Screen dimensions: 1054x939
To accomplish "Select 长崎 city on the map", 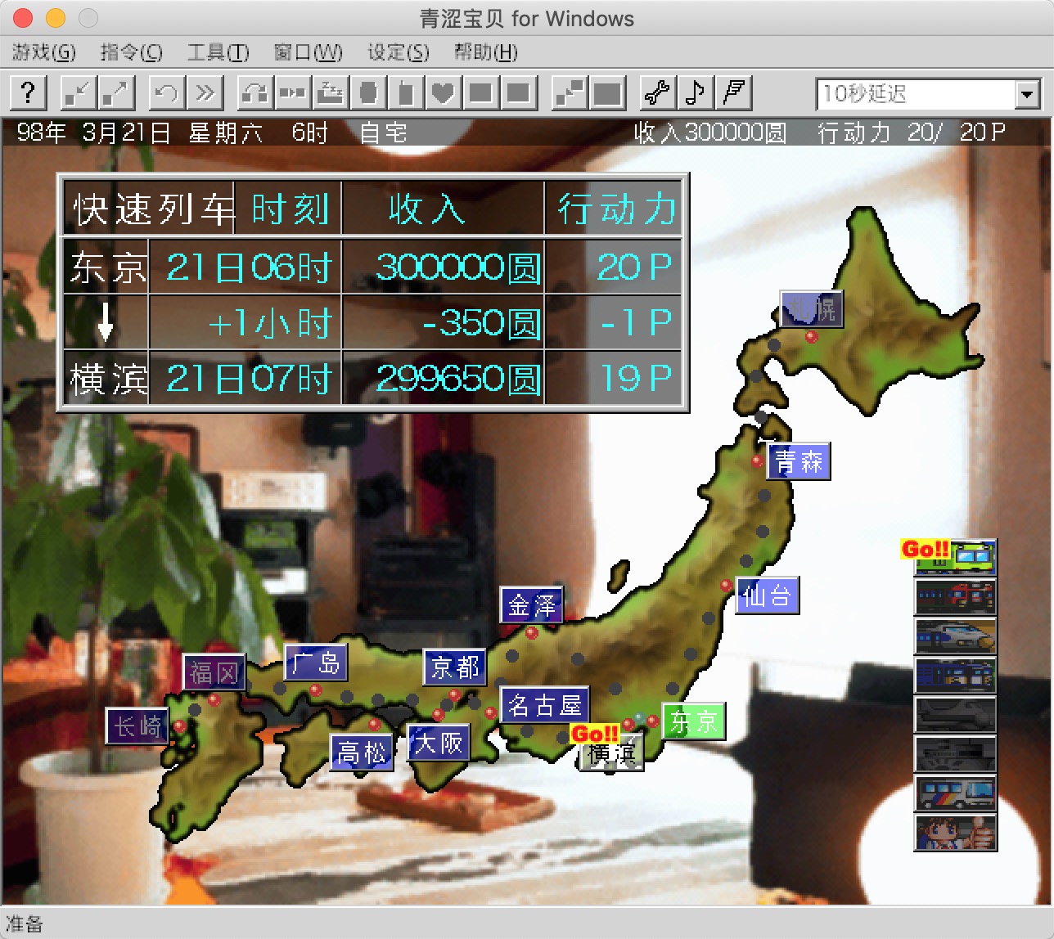I will pos(137,726).
